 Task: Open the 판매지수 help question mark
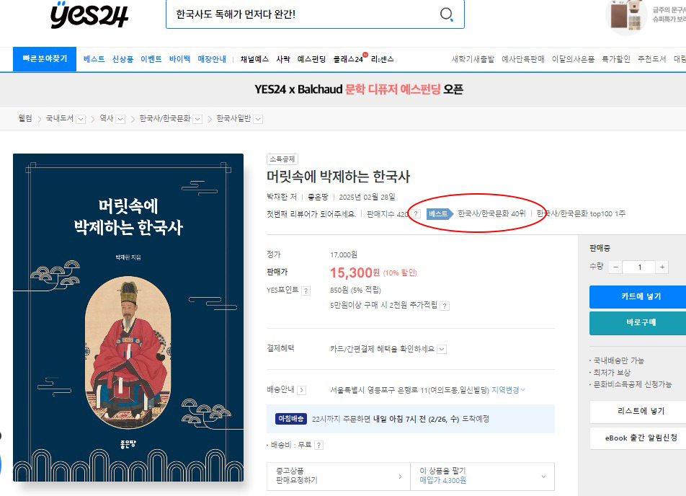pyautogui.click(x=416, y=214)
